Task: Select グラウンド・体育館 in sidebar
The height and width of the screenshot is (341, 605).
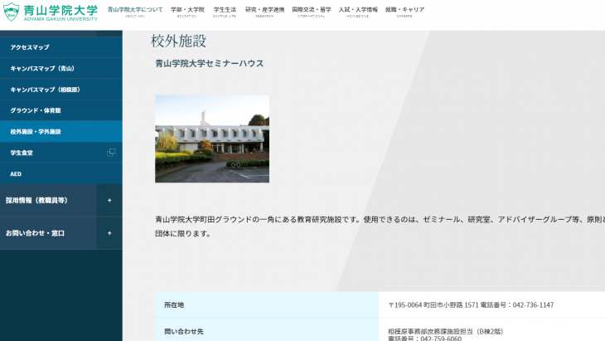Action: (61, 110)
